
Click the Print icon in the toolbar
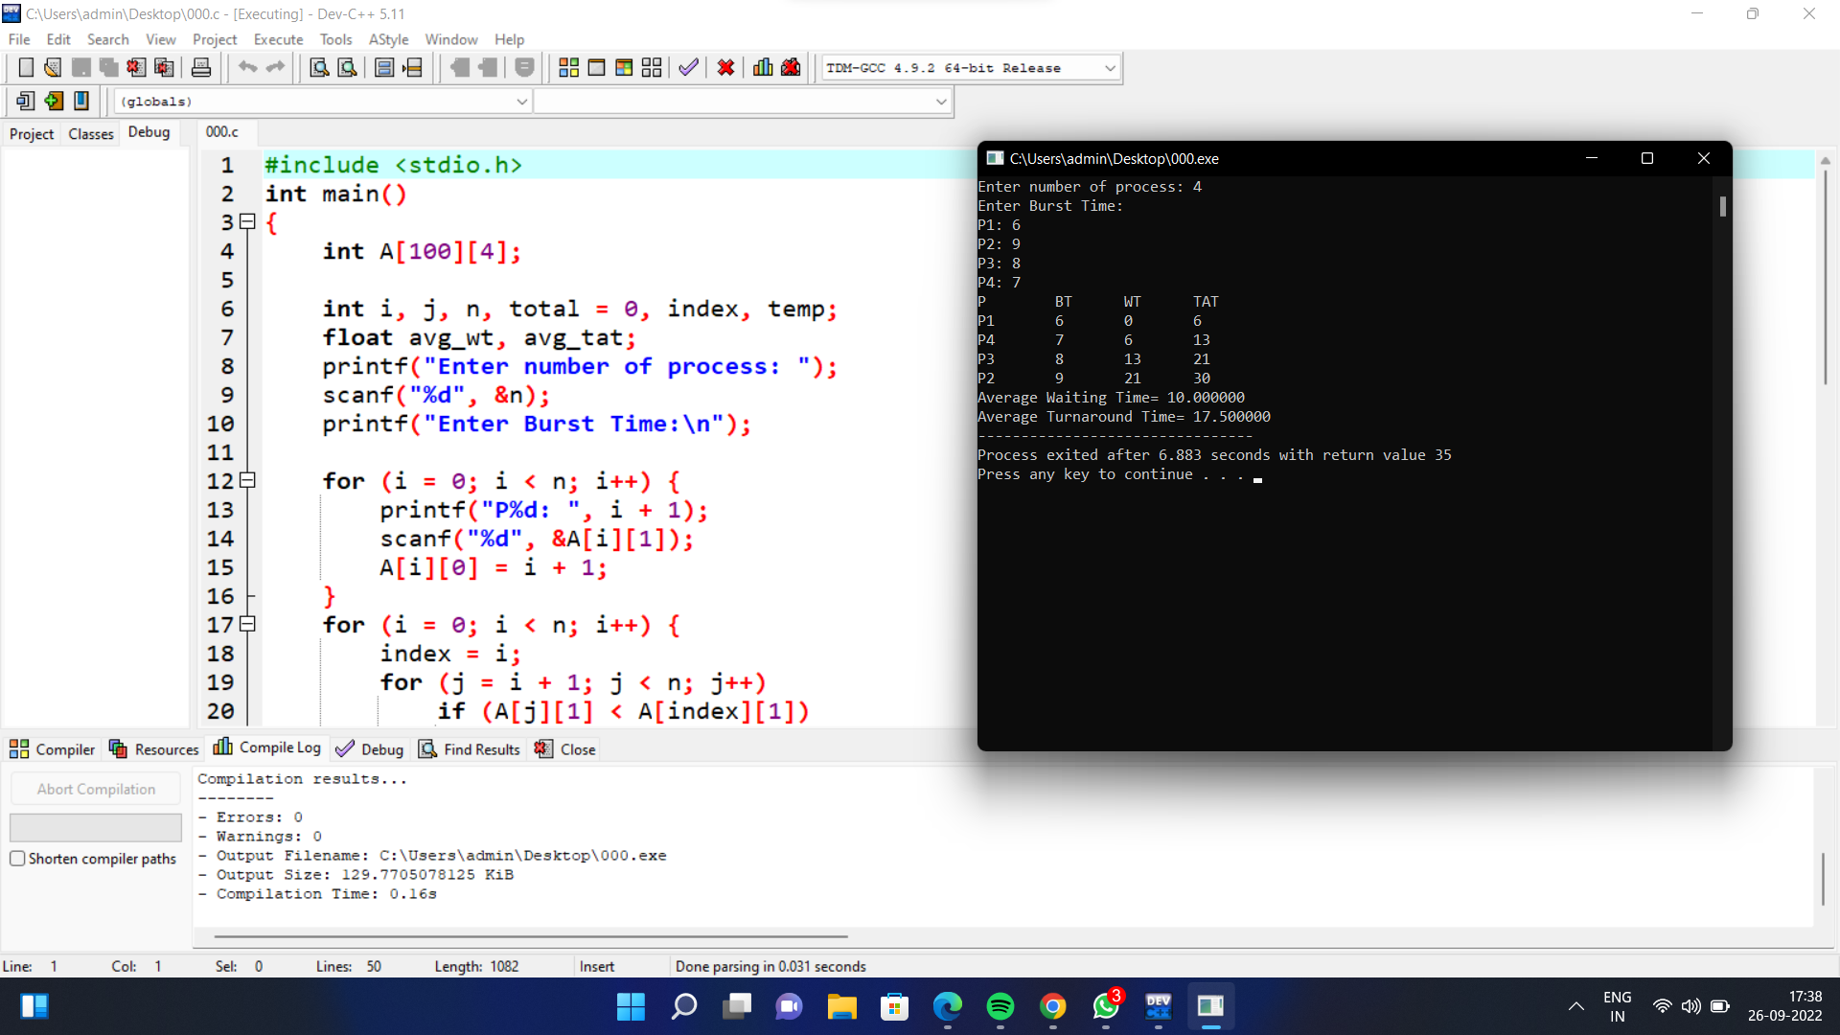point(201,67)
